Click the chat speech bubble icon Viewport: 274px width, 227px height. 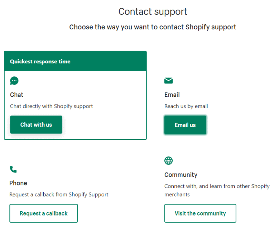pyautogui.click(x=14, y=81)
